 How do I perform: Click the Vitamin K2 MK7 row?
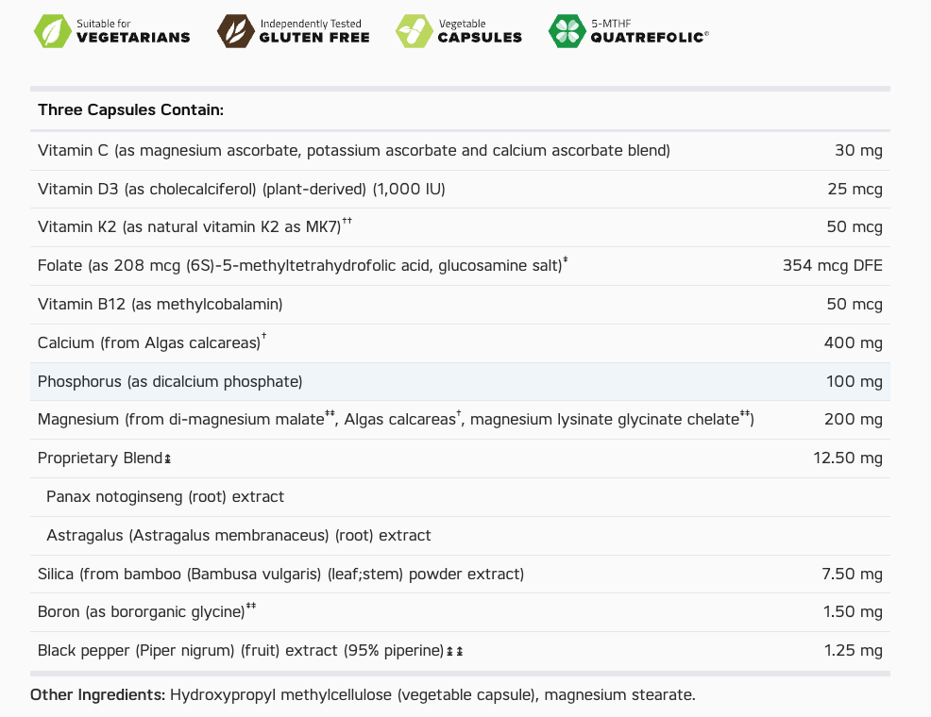[x=195, y=227]
